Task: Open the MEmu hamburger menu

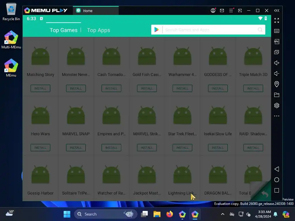Action: tap(231, 11)
